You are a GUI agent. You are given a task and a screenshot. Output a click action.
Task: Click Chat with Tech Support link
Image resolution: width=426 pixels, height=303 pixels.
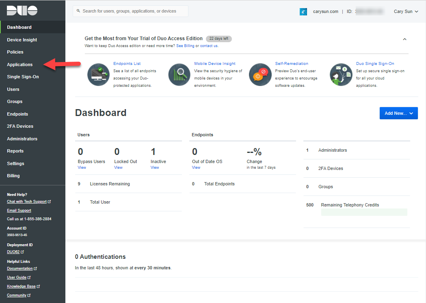pos(27,202)
